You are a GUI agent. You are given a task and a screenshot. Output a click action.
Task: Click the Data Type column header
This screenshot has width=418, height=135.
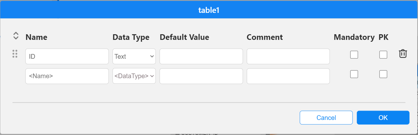[x=131, y=37]
